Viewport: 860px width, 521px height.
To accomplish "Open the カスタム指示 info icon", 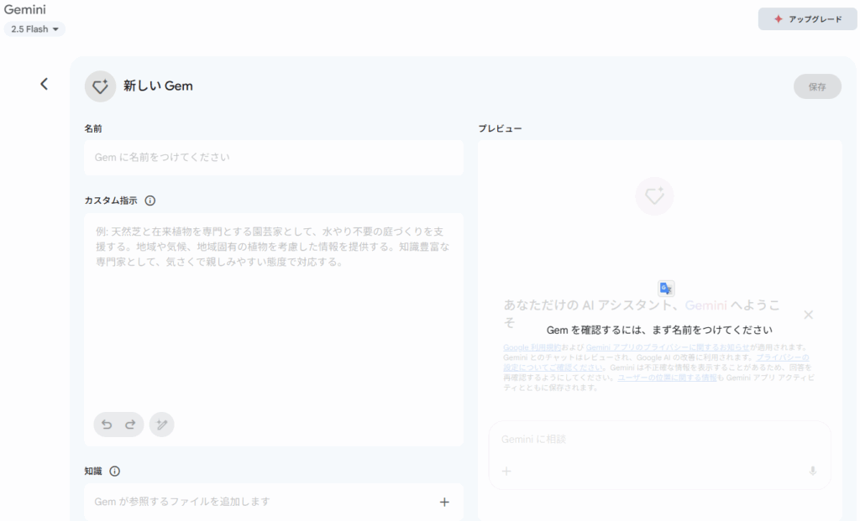I will click(149, 201).
